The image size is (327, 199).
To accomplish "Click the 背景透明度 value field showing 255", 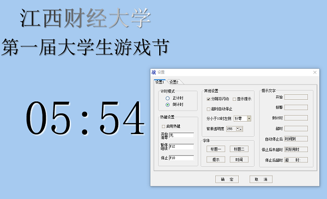I will pyautogui.click(x=231, y=129).
